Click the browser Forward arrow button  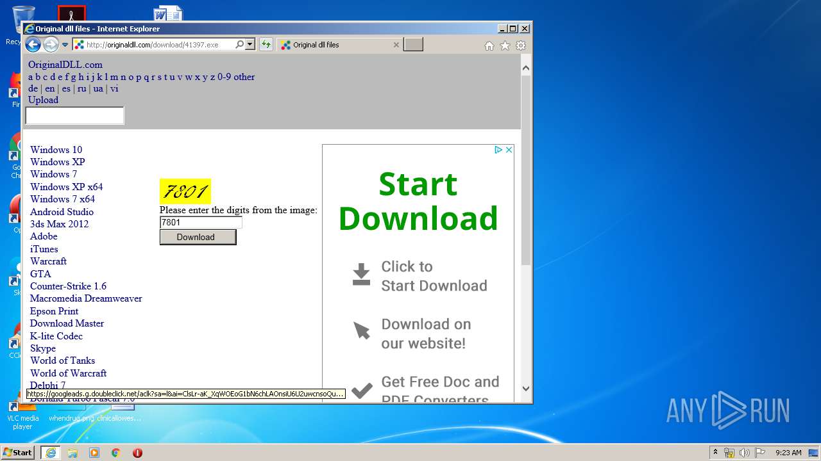(51, 44)
